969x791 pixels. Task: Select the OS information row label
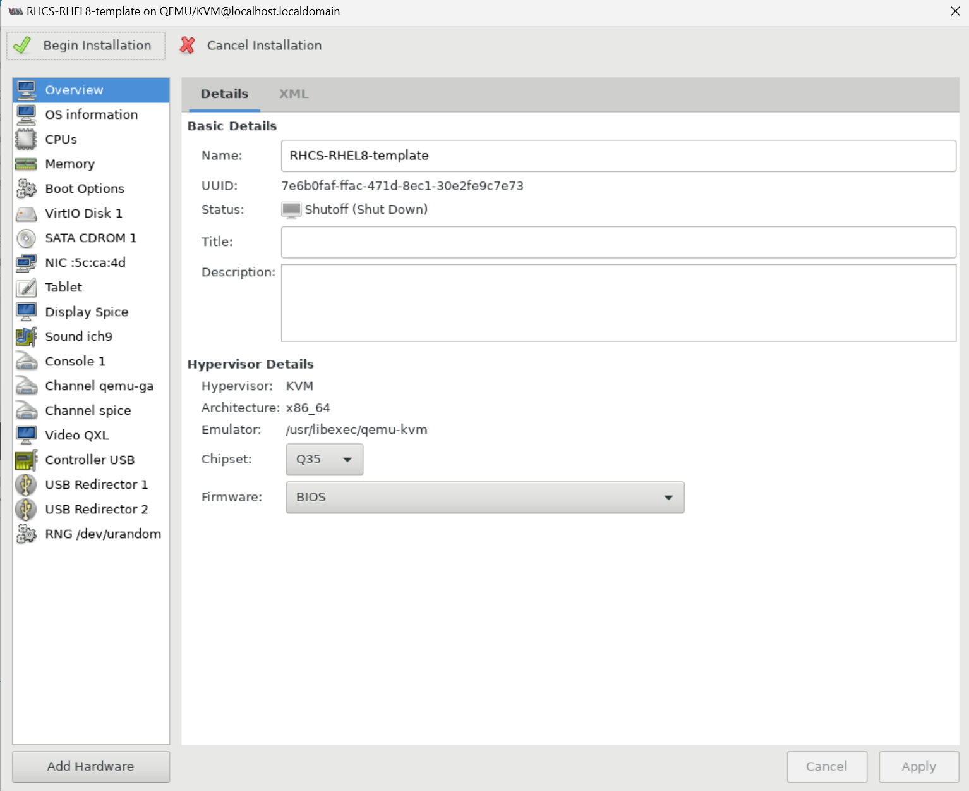click(x=92, y=114)
